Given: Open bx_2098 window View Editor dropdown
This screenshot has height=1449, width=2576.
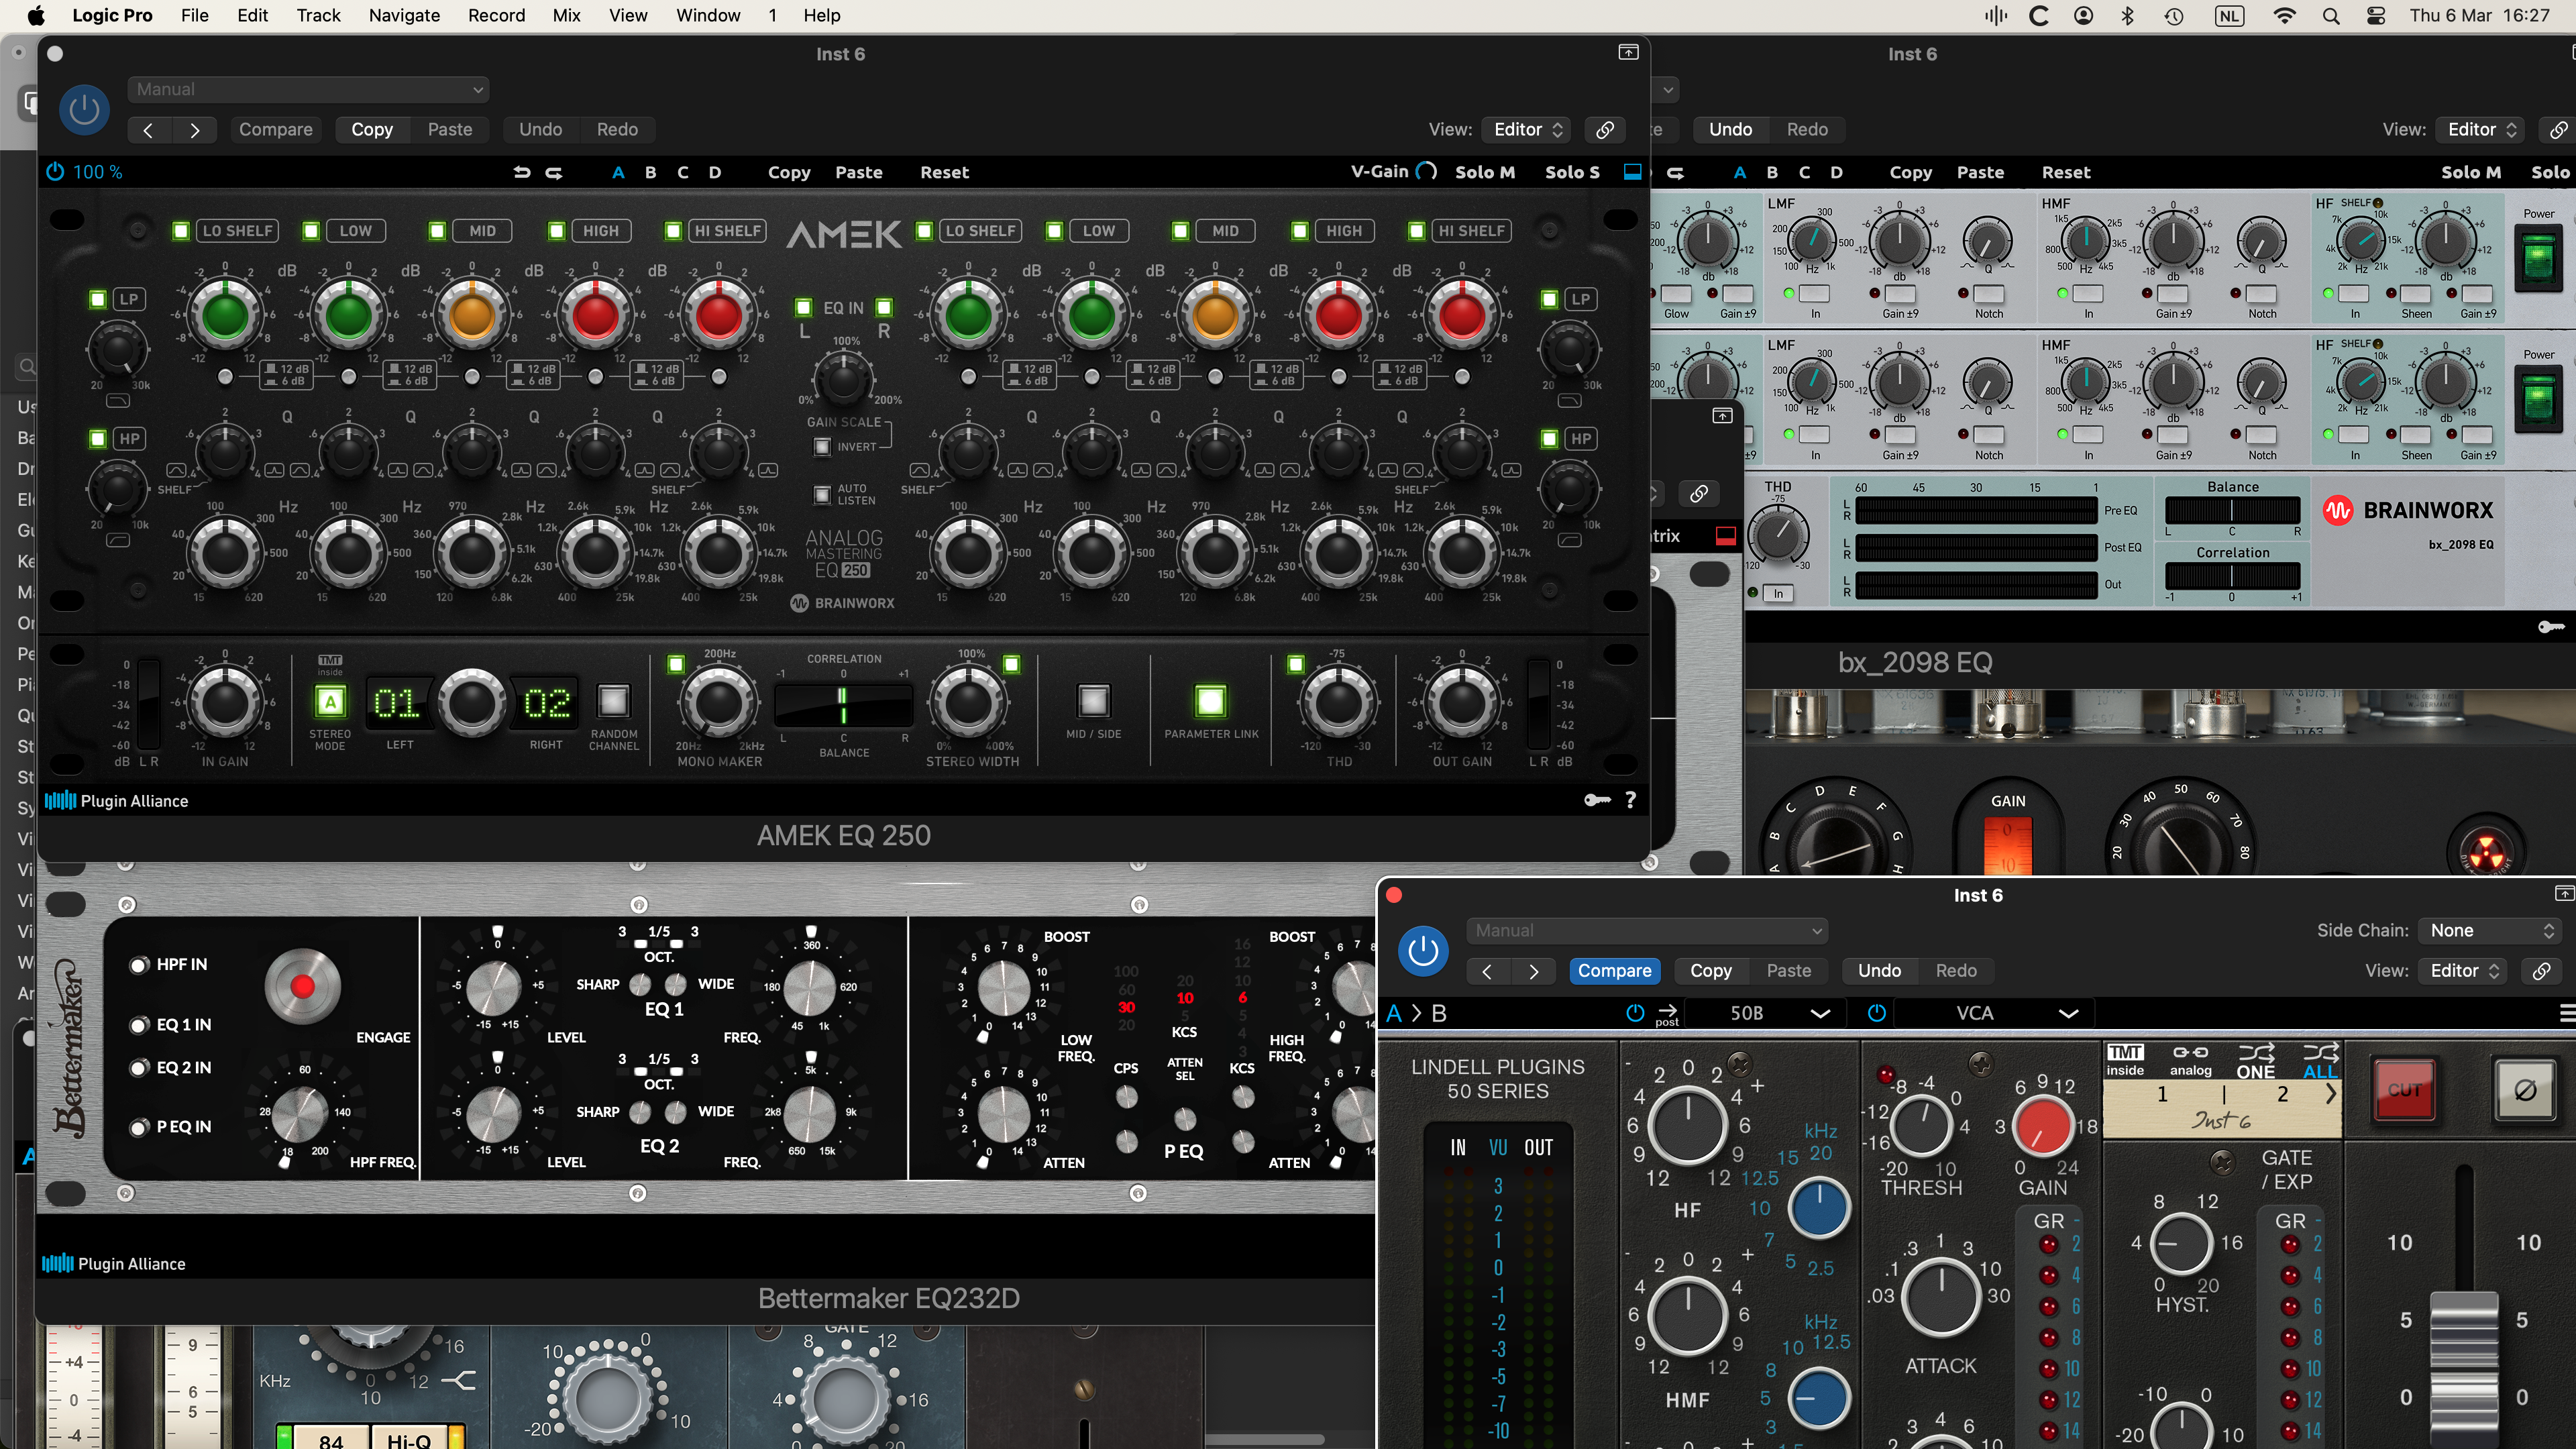Looking at the screenshot, I should tap(2481, 130).
